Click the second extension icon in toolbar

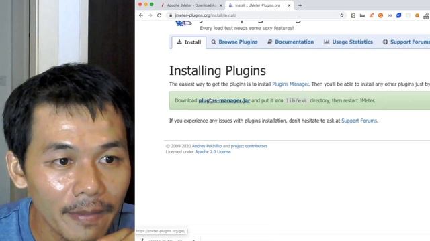(x=362, y=15)
